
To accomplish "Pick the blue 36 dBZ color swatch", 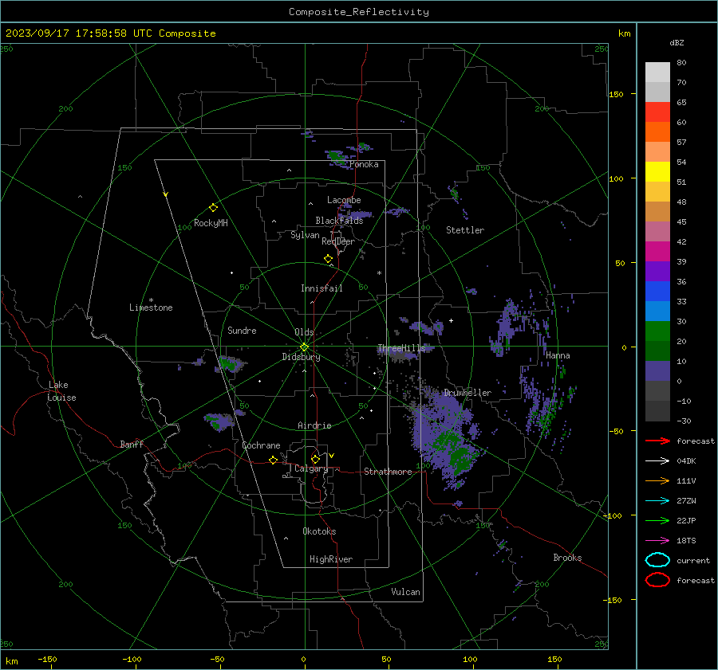I will [657, 291].
